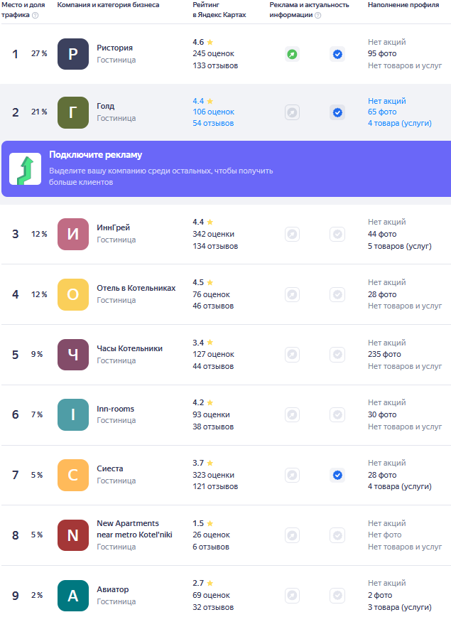451x622 pixels.
Task: Click the Компания и категория бизнеса header
Action: 108,5
